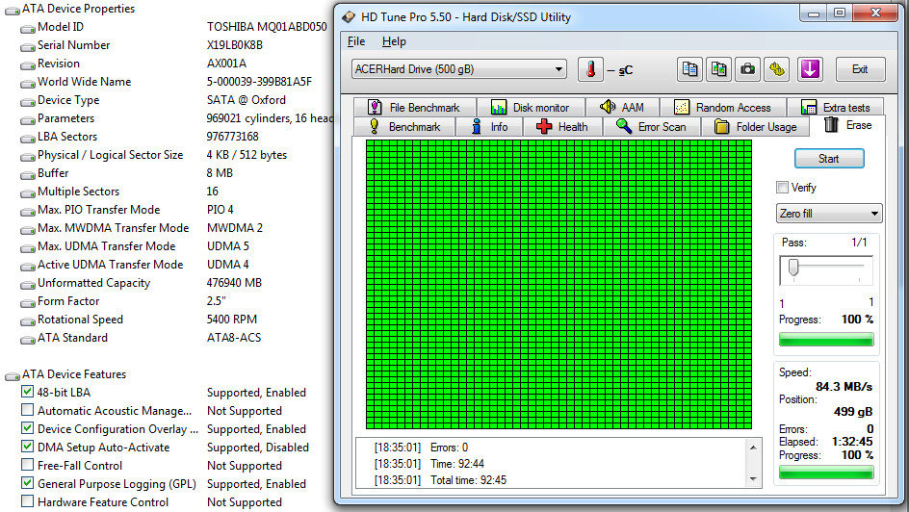Click the drive icon next to World Wide Name

tap(27, 84)
